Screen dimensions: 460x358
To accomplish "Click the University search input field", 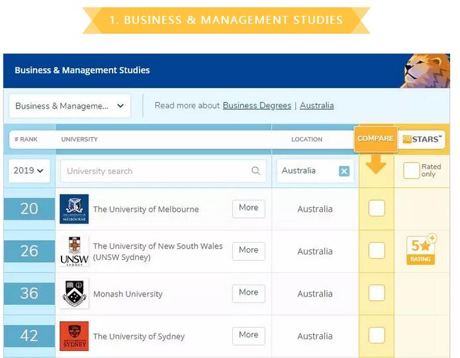I will [x=163, y=171].
